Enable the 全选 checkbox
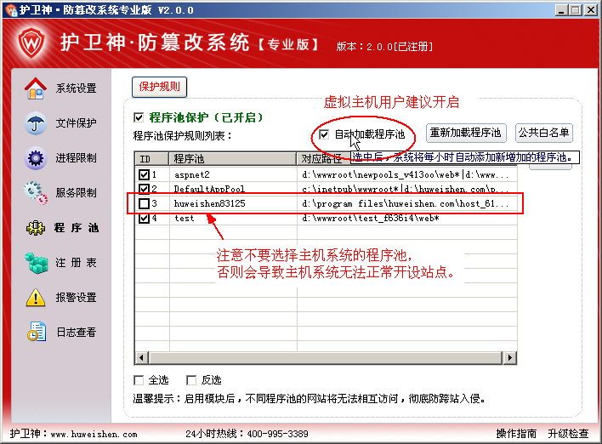The width and height of the screenshot is (602, 444). point(139,380)
